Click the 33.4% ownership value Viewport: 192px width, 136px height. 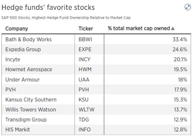180,39
